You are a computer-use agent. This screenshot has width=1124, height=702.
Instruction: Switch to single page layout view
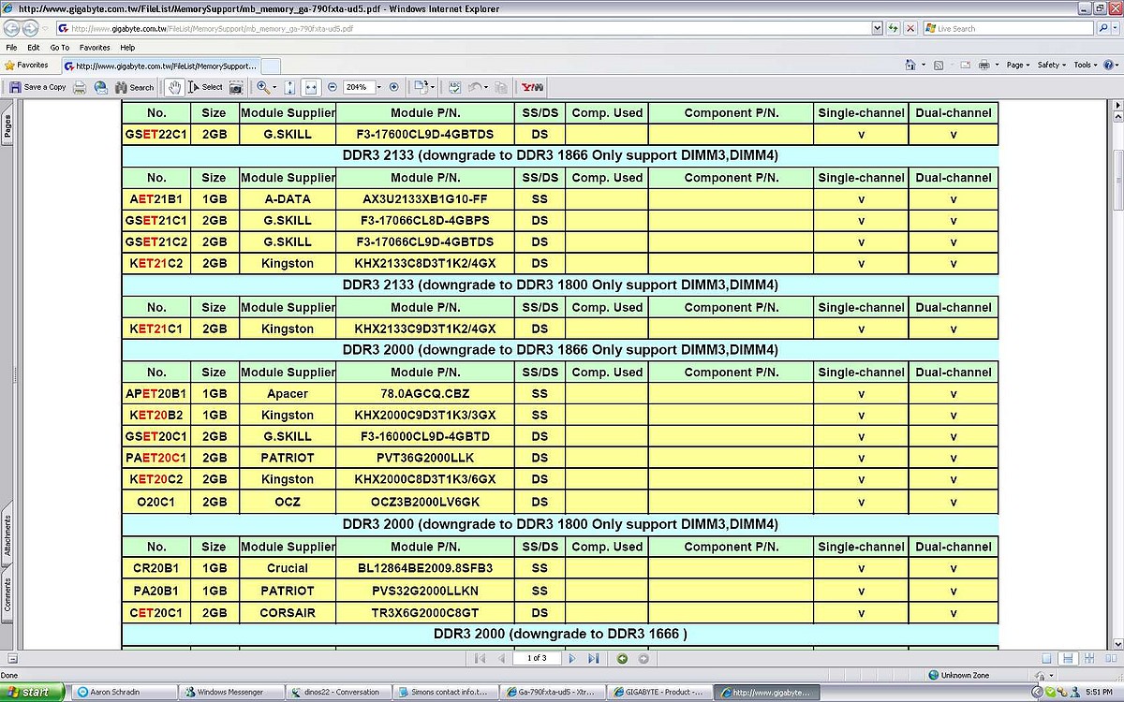click(1046, 659)
